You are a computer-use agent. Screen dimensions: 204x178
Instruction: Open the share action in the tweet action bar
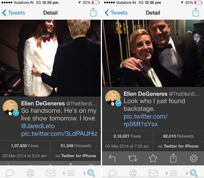pos(173,158)
